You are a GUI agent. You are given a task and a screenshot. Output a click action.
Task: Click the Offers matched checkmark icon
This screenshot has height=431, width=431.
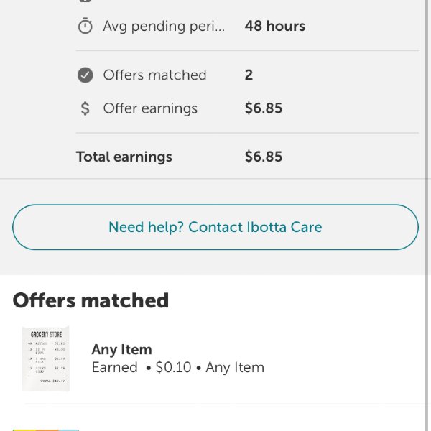point(85,75)
